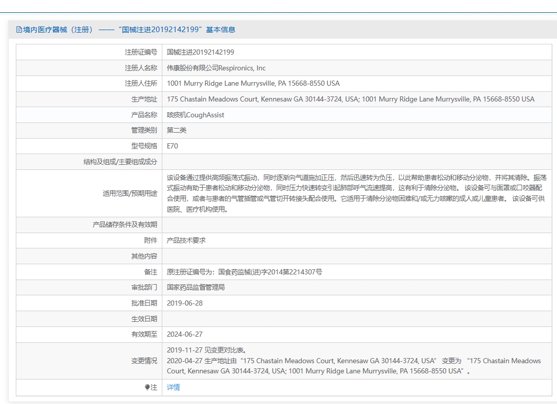Click the change entry 2019-11-27 见变更对比表

coord(207,350)
